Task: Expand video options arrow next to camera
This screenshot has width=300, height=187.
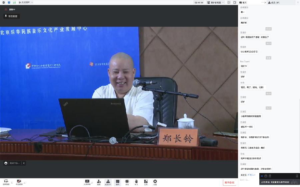Action: click(24, 183)
